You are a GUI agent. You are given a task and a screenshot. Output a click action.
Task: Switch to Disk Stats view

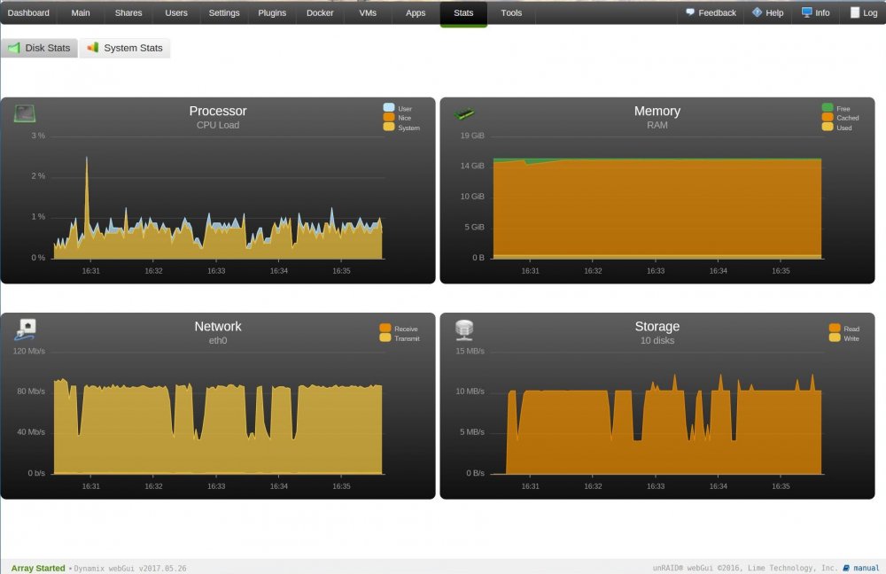40,48
